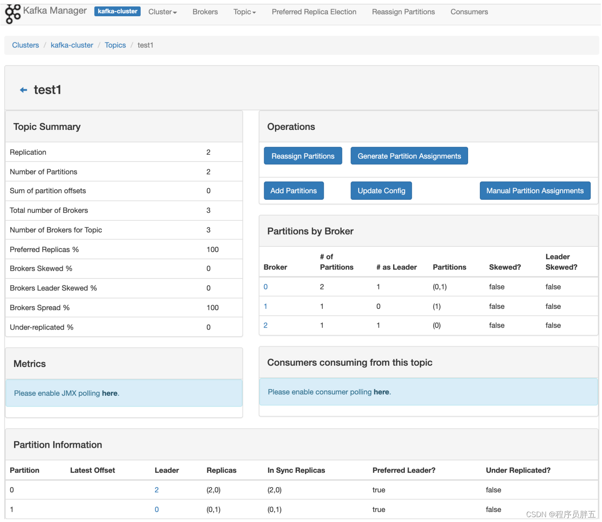Click the Preferred Leader? column header
This screenshot has width=602, height=522.
pos(404,470)
